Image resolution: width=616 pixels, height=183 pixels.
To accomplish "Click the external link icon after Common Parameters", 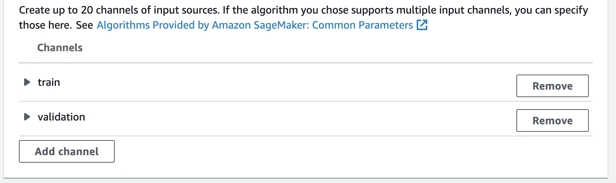I will point(422,25).
